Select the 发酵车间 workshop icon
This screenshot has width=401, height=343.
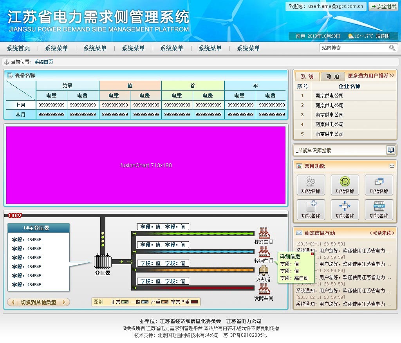click(x=264, y=291)
